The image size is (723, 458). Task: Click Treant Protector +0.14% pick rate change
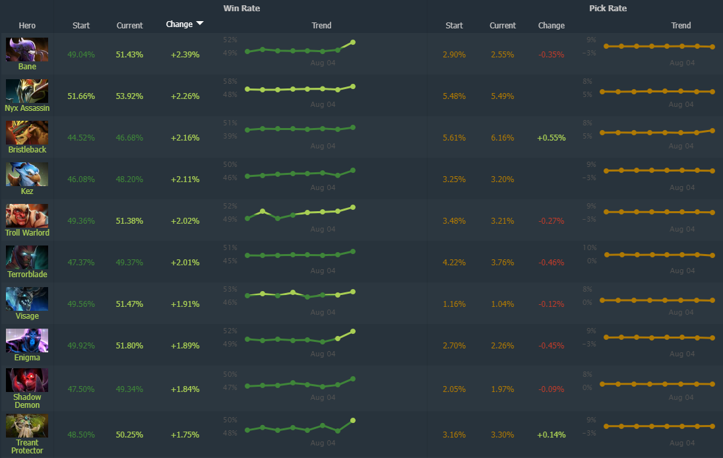tap(551, 434)
